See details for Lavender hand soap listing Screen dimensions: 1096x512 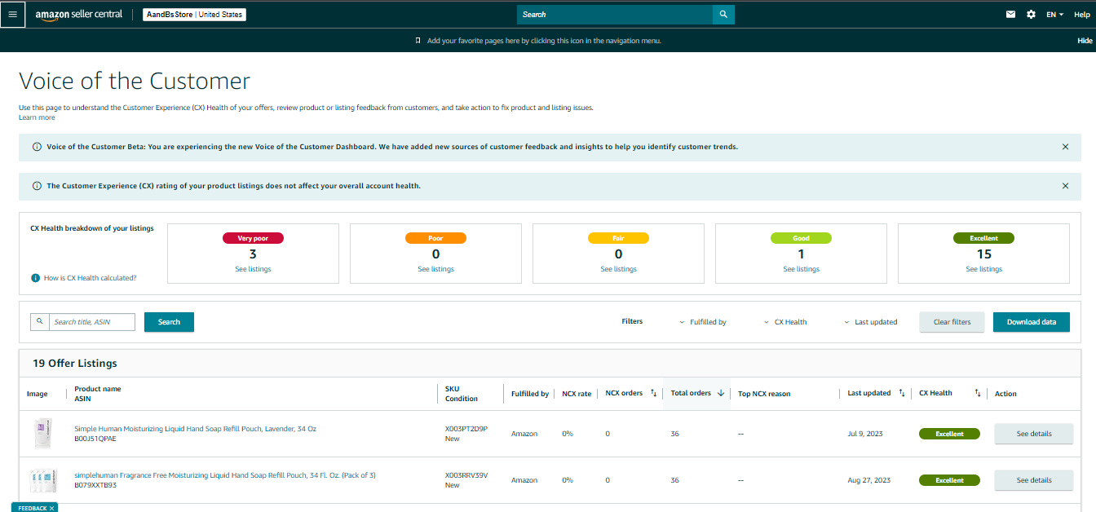[1033, 434]
